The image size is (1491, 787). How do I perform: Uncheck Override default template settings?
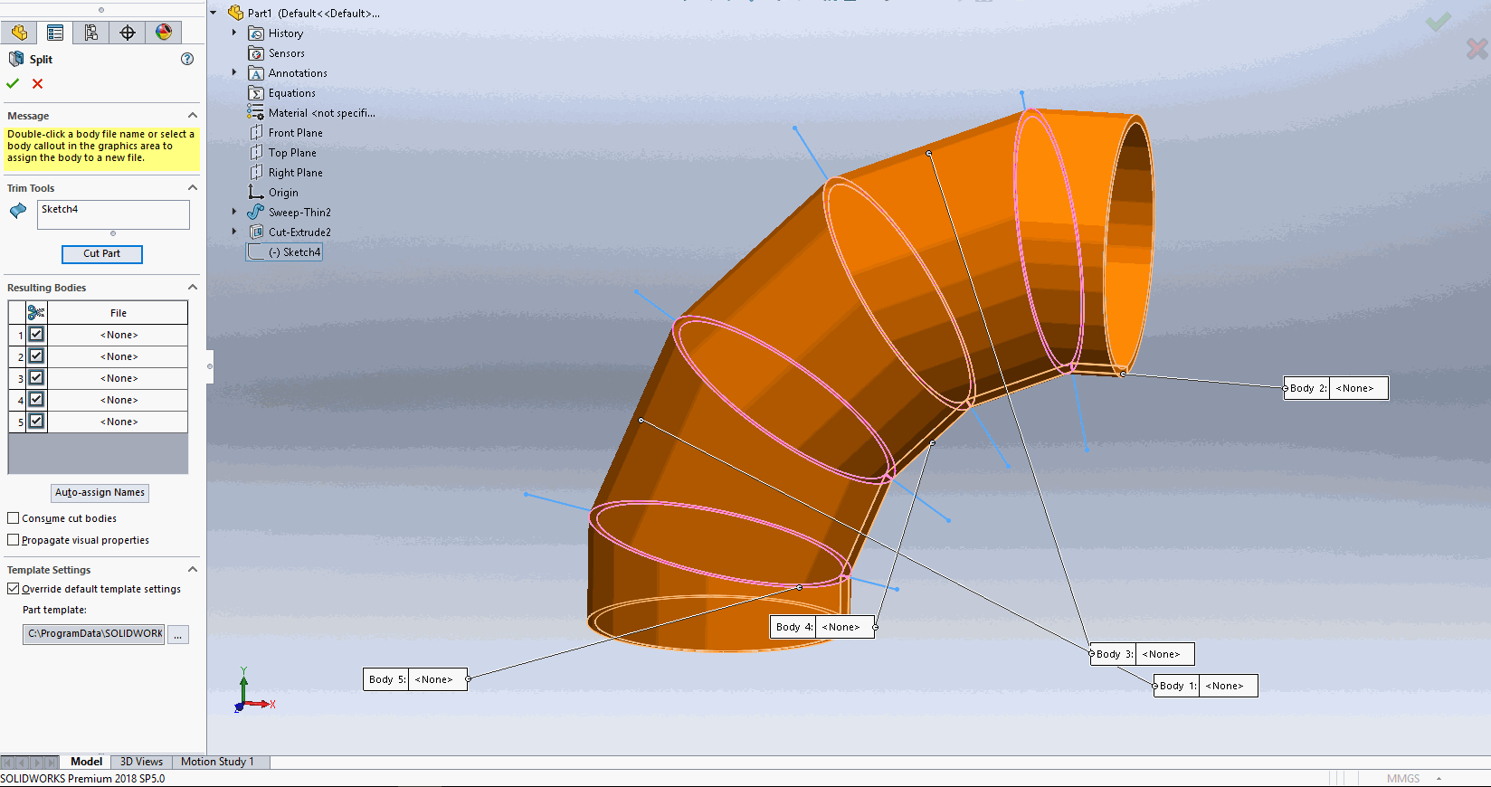tap(14, 589)
